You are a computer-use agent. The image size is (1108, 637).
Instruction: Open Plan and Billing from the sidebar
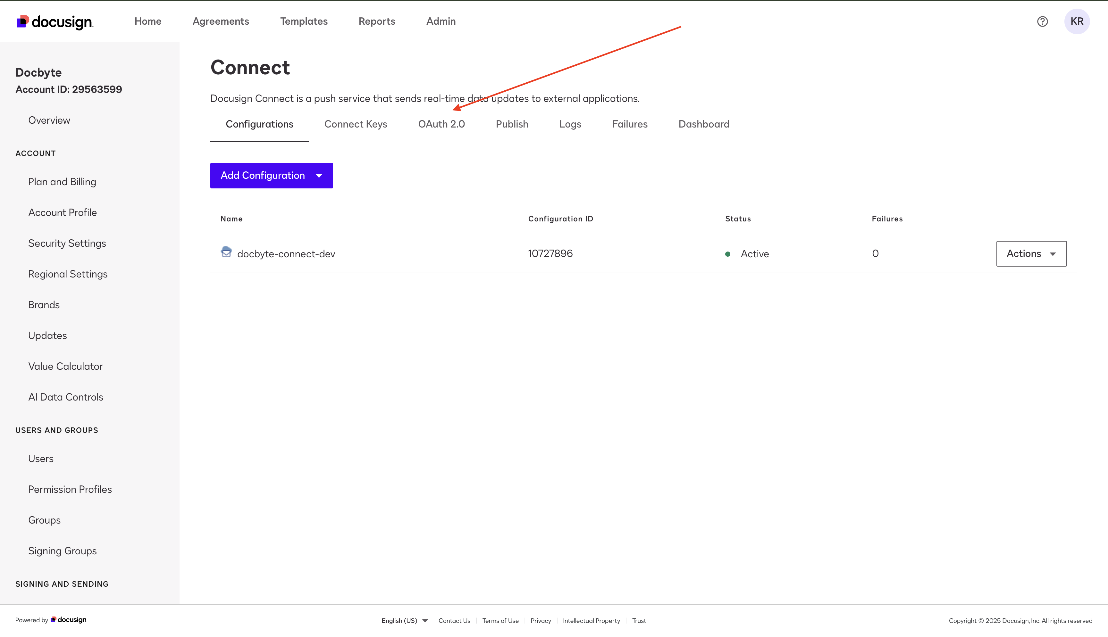coord(62,181)
